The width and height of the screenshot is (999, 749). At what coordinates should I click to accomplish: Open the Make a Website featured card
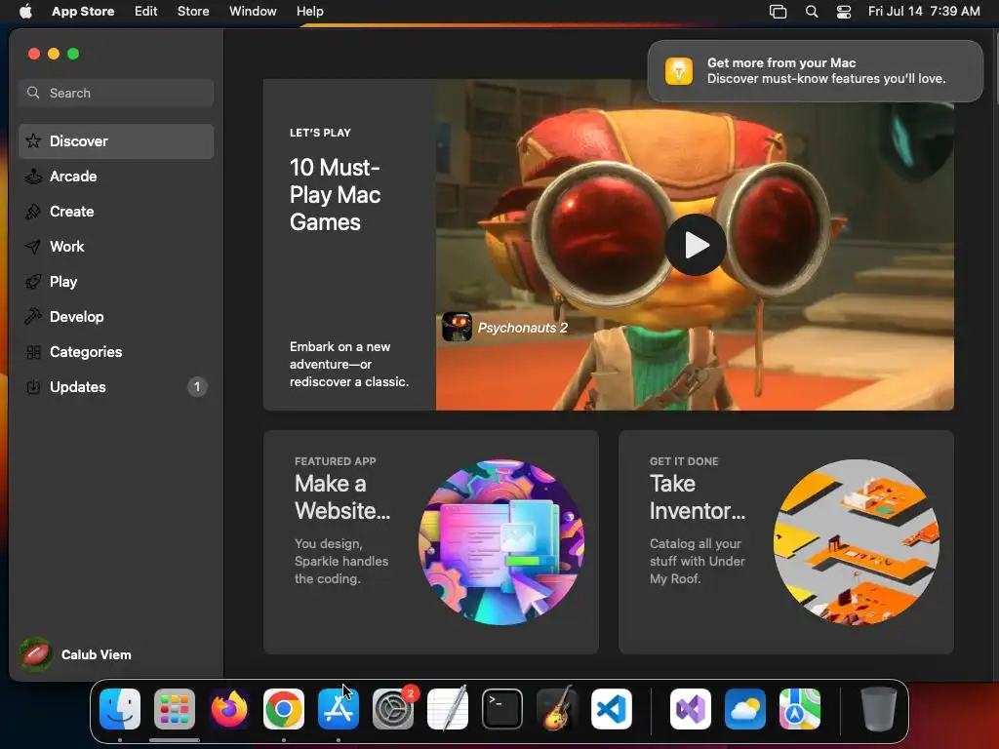(x=430, y=542)
